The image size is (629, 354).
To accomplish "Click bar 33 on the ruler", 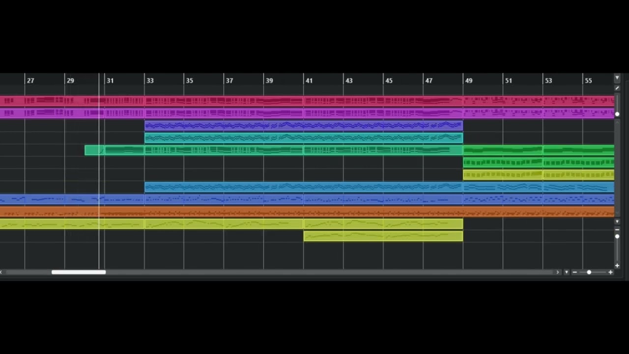I will 150,81.
